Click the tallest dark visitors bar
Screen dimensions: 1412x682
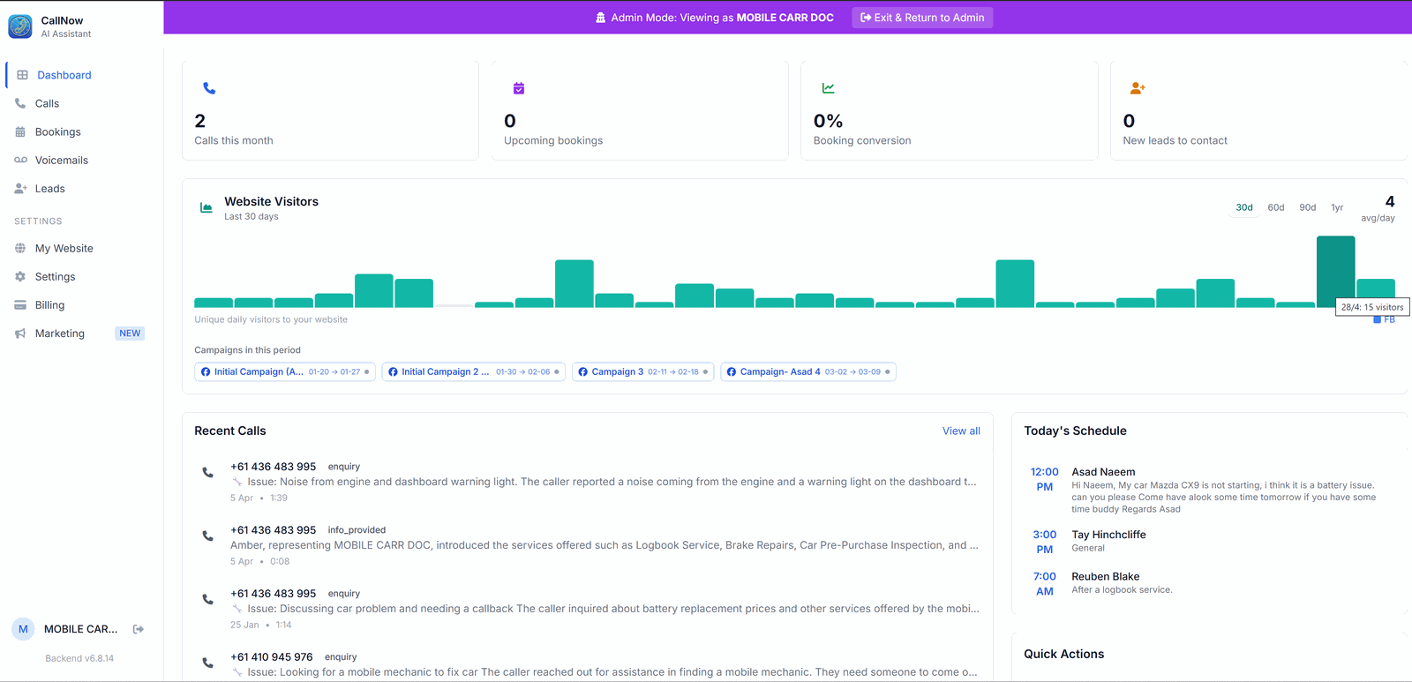point(1335,272)
